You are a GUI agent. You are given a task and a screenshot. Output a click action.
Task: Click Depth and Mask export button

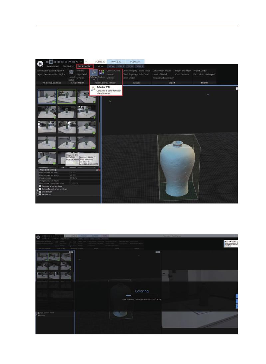tap(183, 71)
